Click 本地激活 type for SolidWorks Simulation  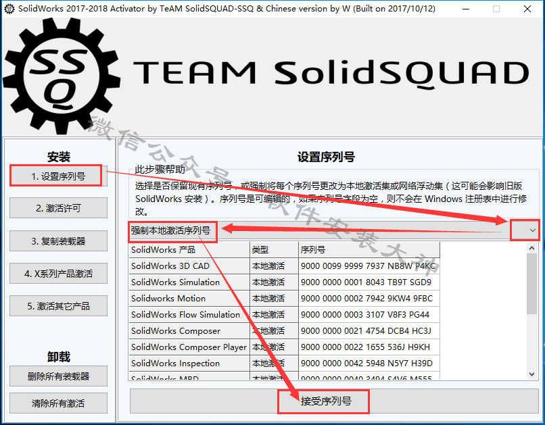(x=275, y=282)
